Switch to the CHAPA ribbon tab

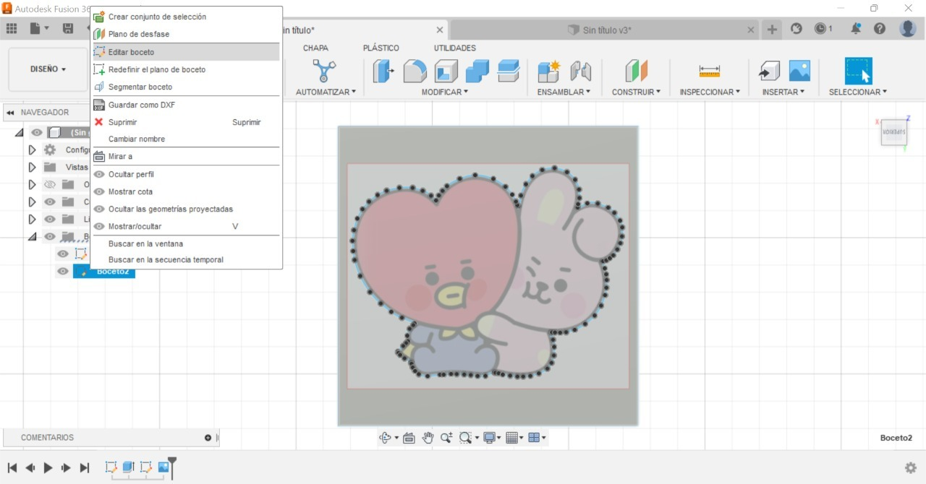point(315,48)
